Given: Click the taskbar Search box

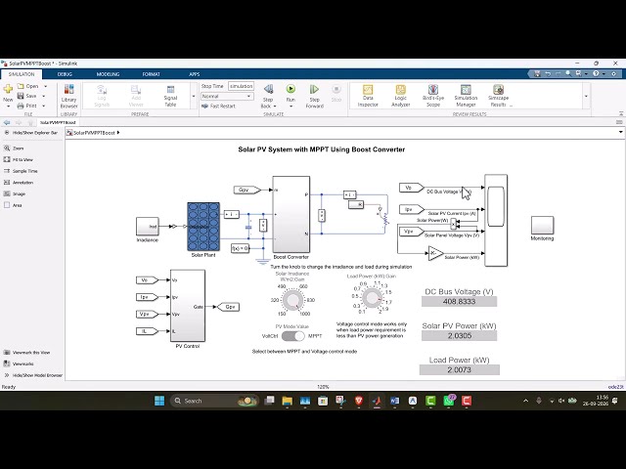Looking at the screenshot, I should [x=215, y=401].
